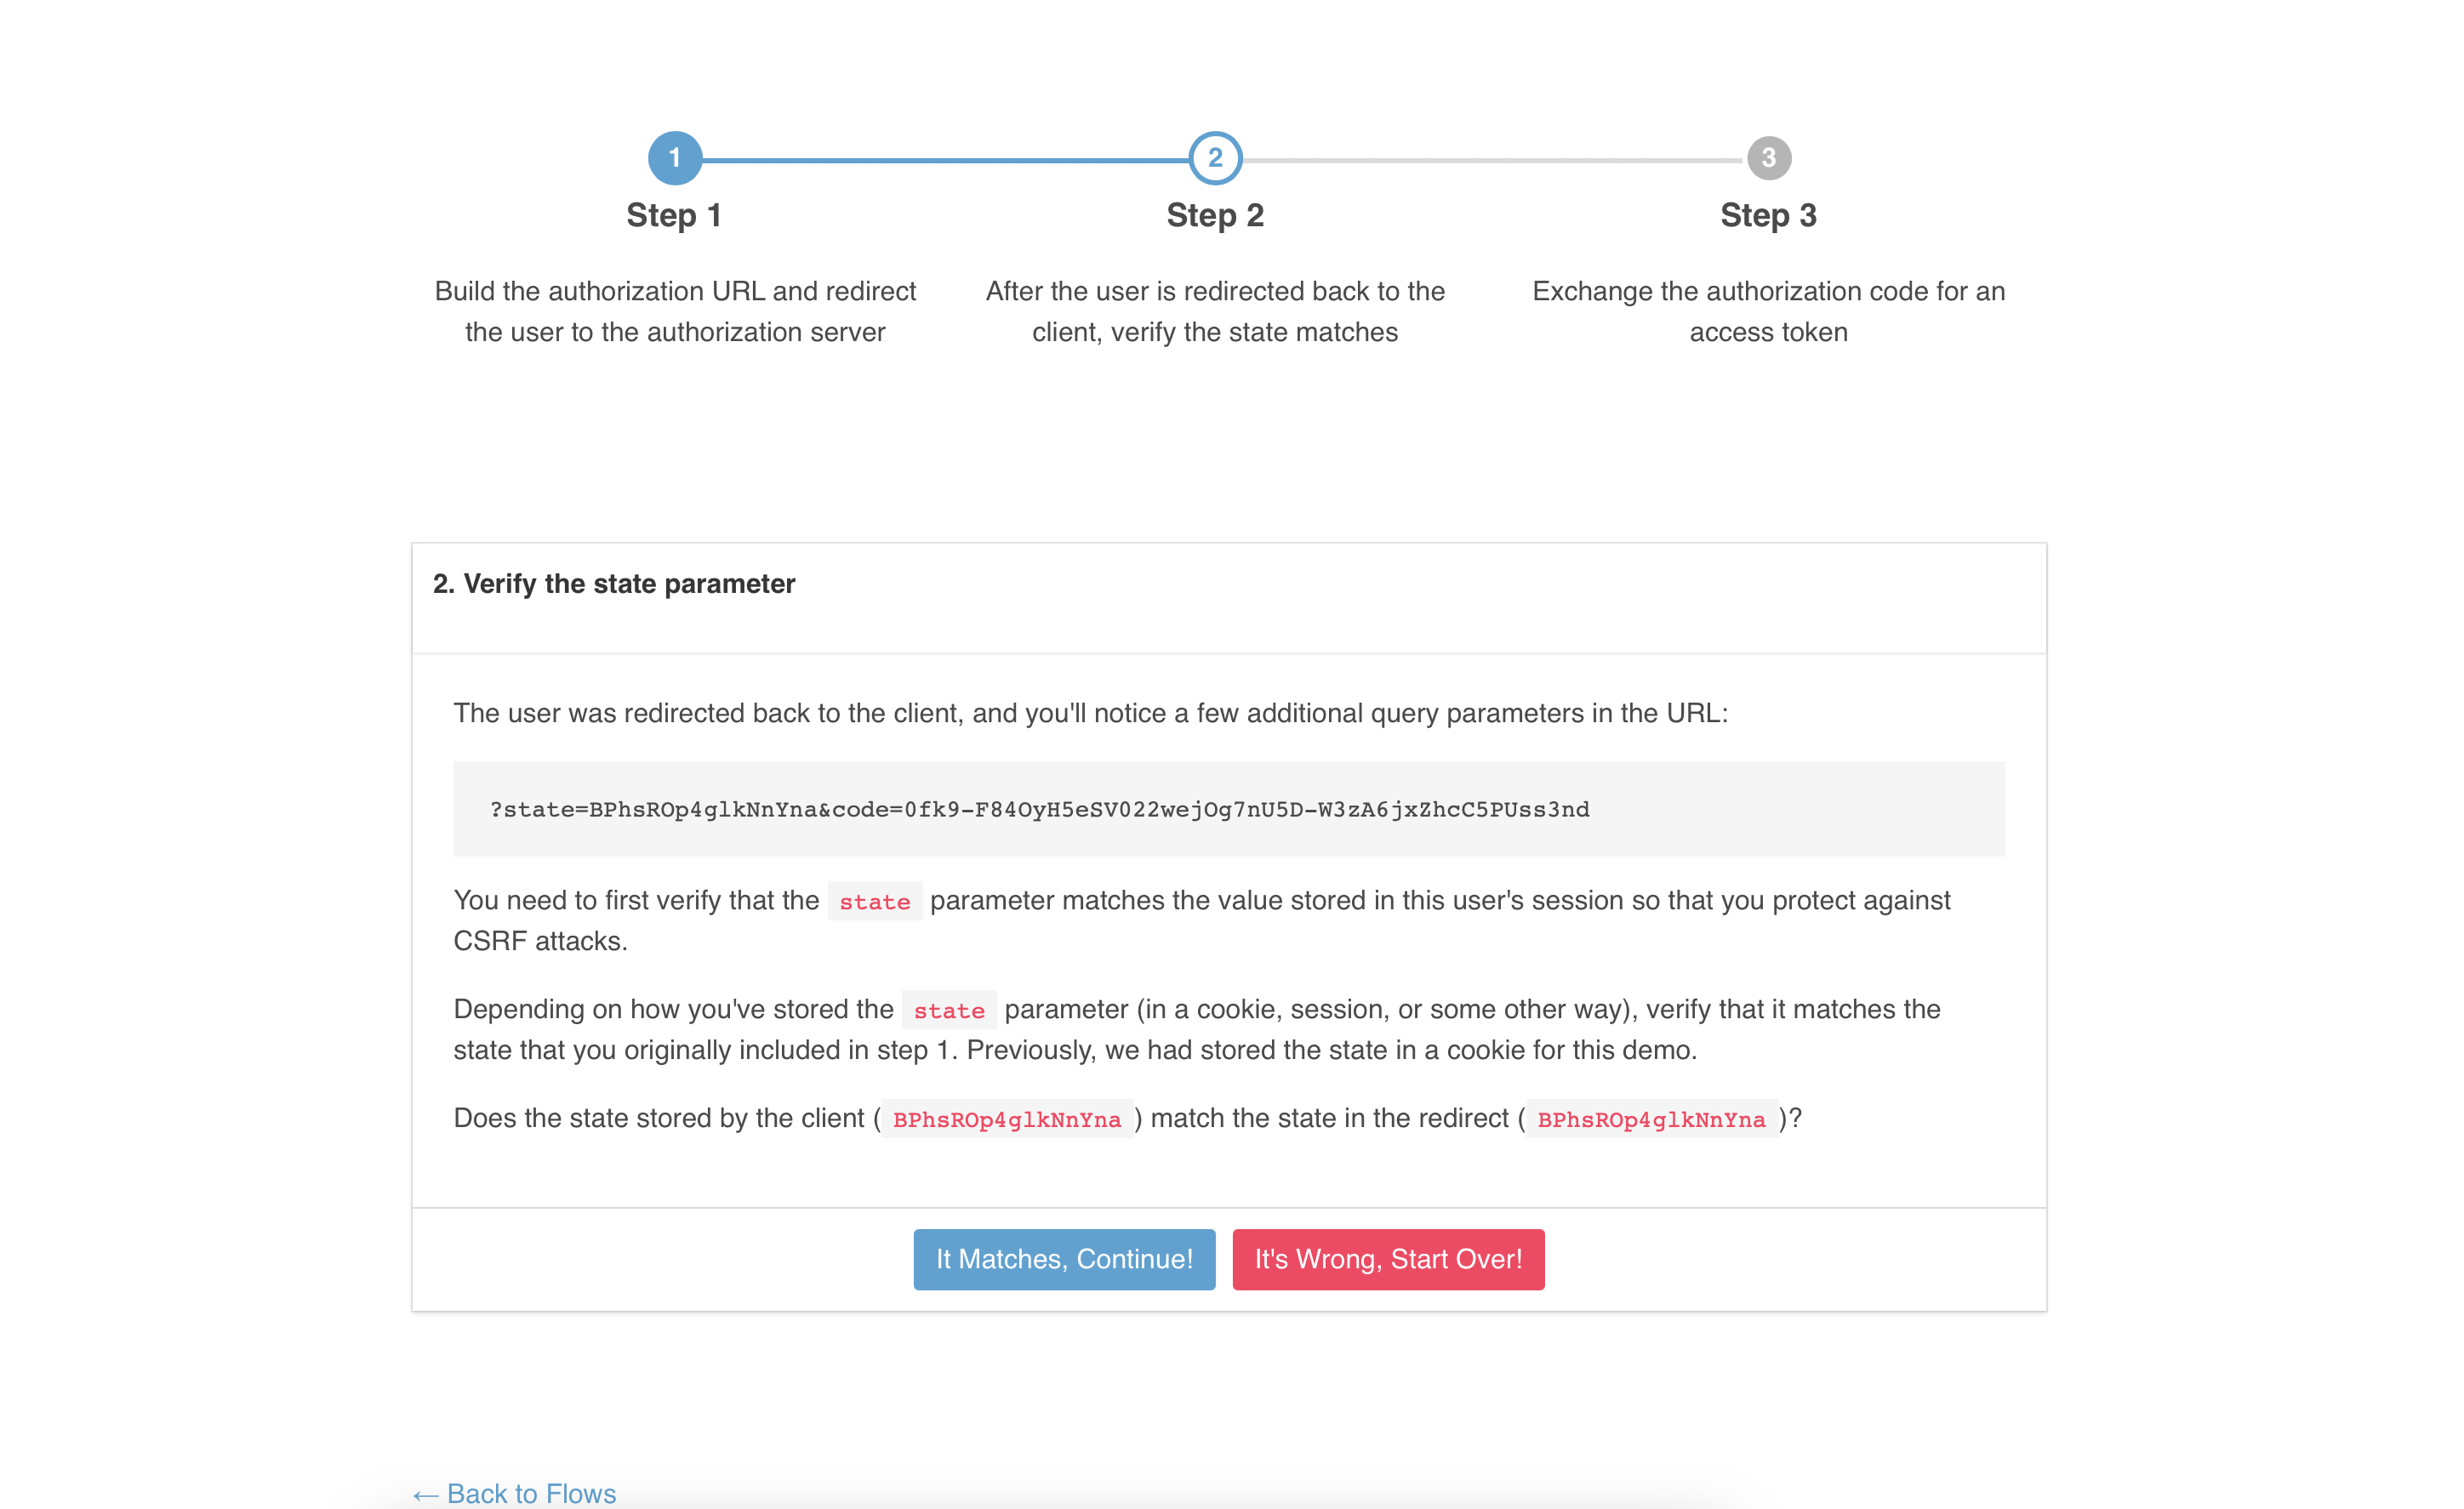The width and height of the screenshot is (2464, 1509).
Task: Click the query string code block
Action: point(1038,809)
